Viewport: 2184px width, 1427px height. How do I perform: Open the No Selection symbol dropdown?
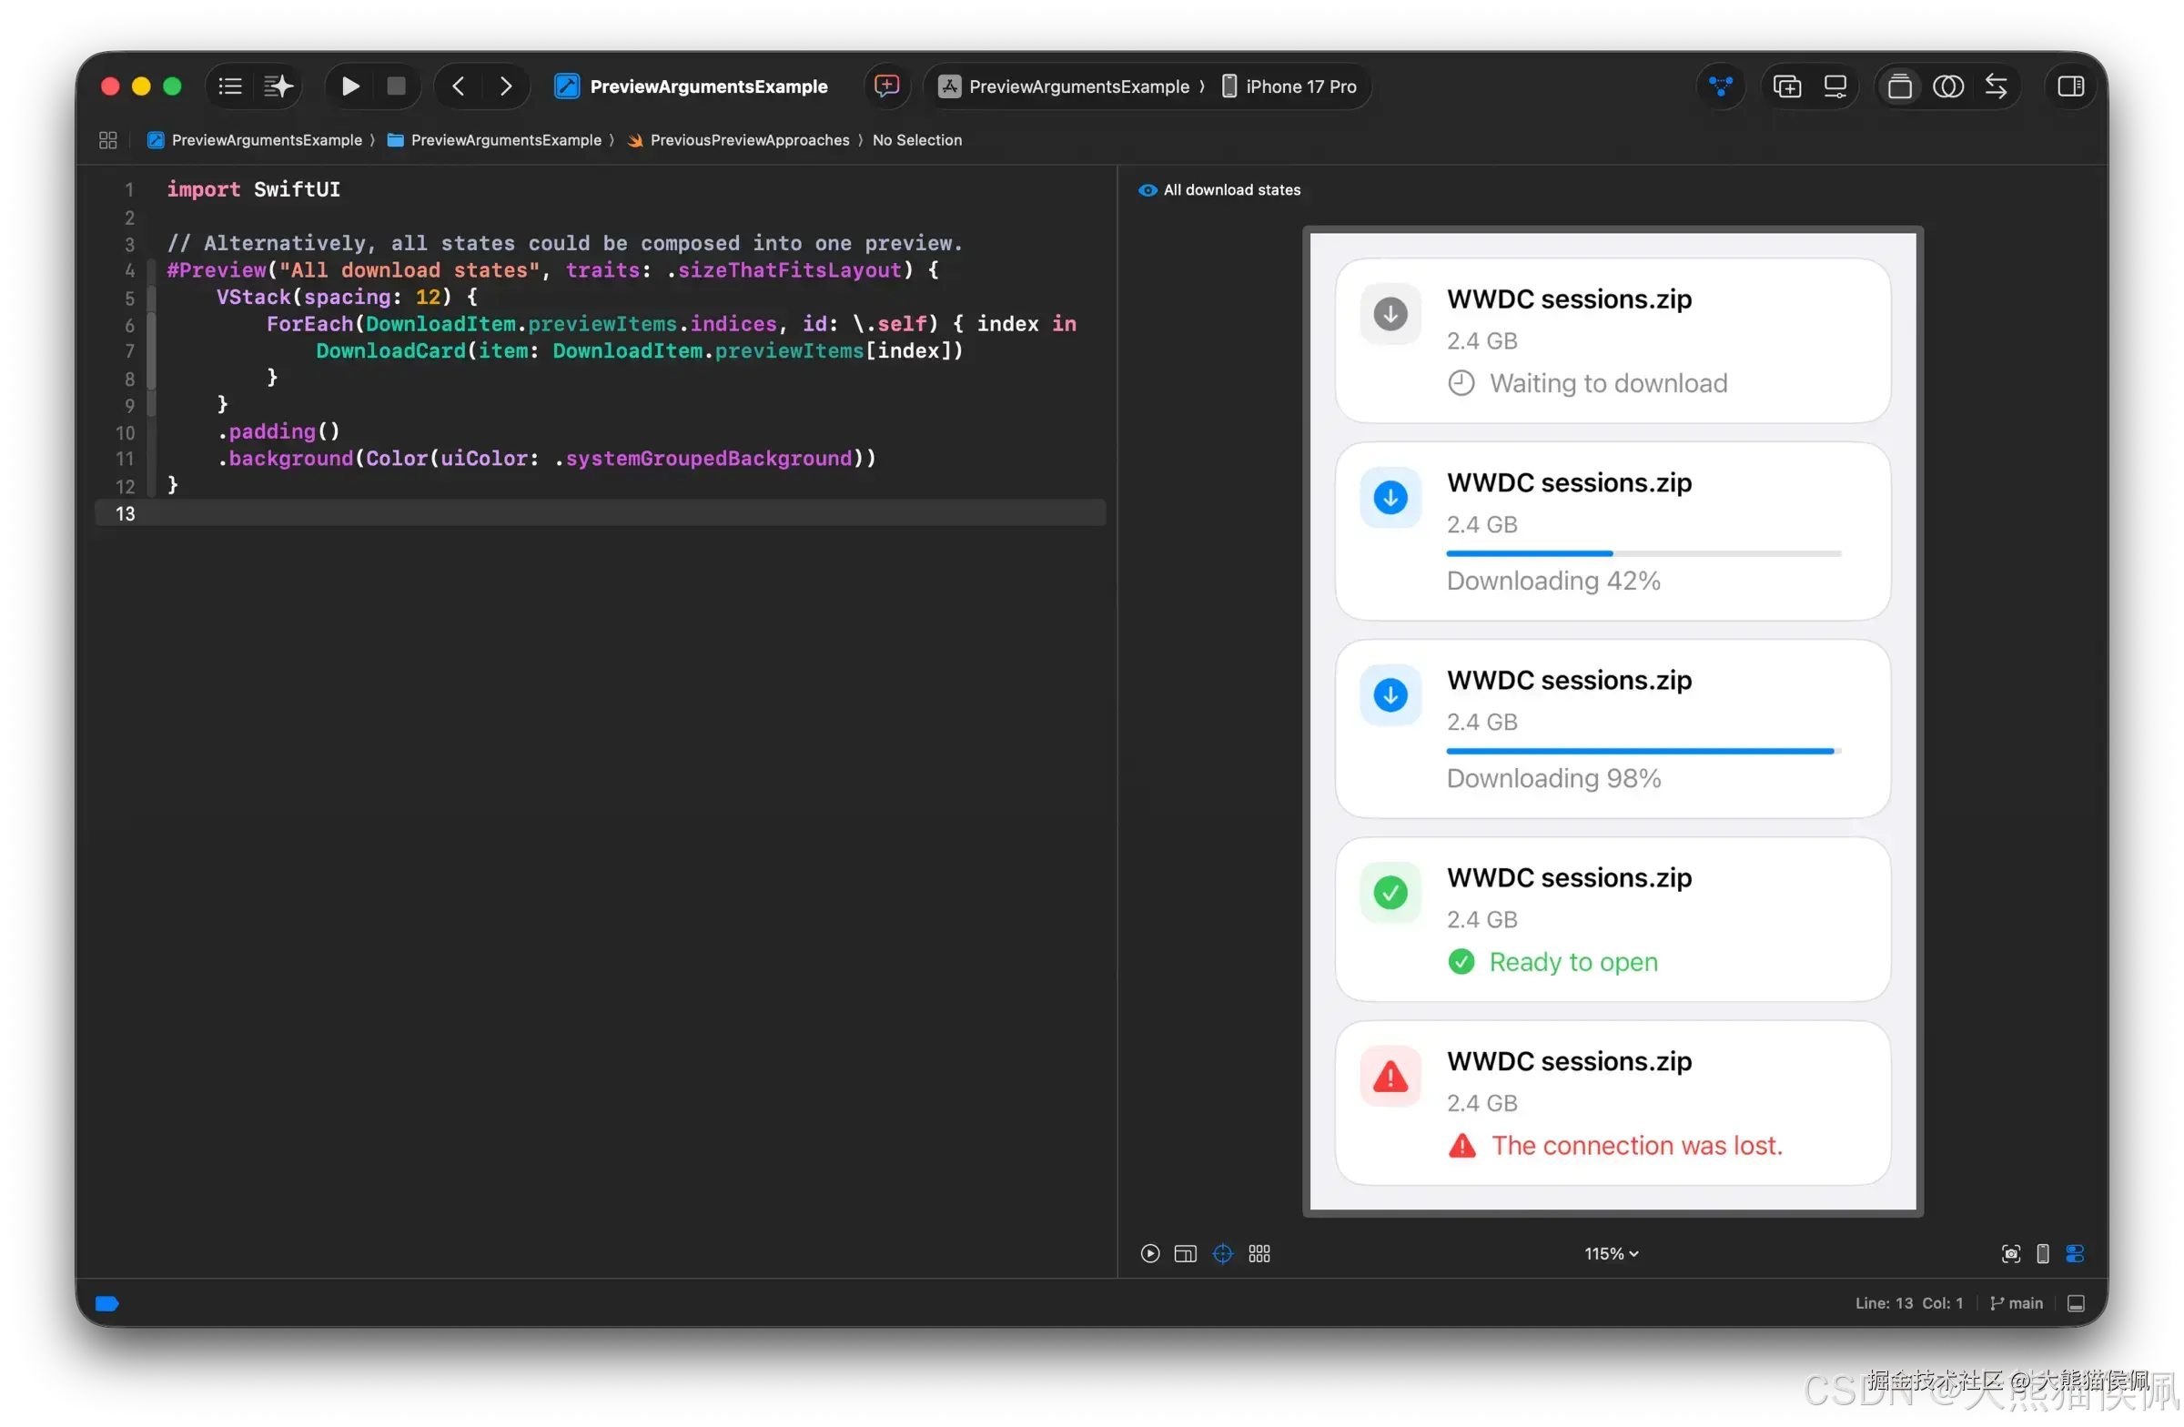pyautogui.click(x=916, y=139)
